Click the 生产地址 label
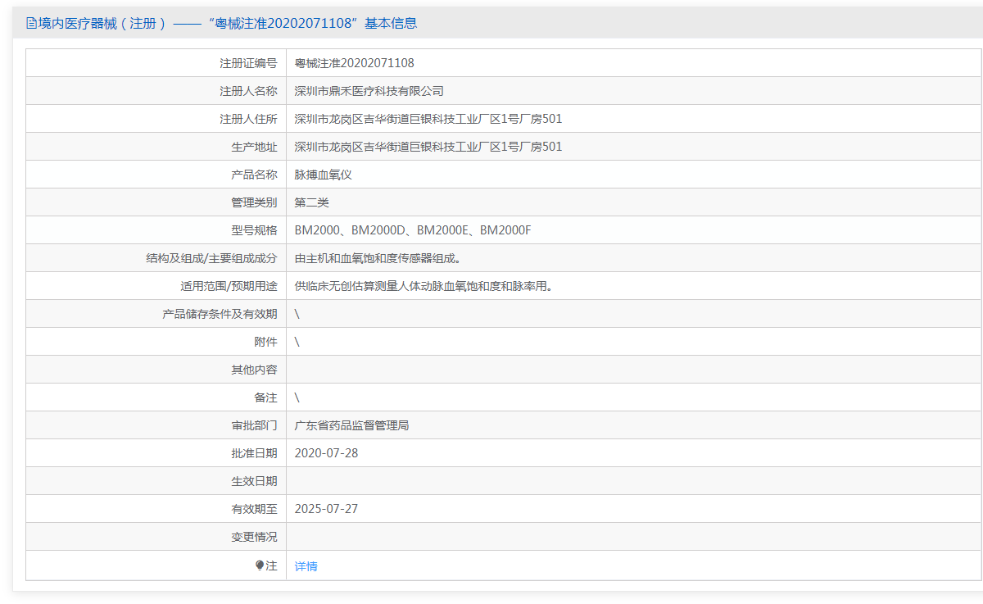This screenshot has height=604, width=983. click(254, 147)
